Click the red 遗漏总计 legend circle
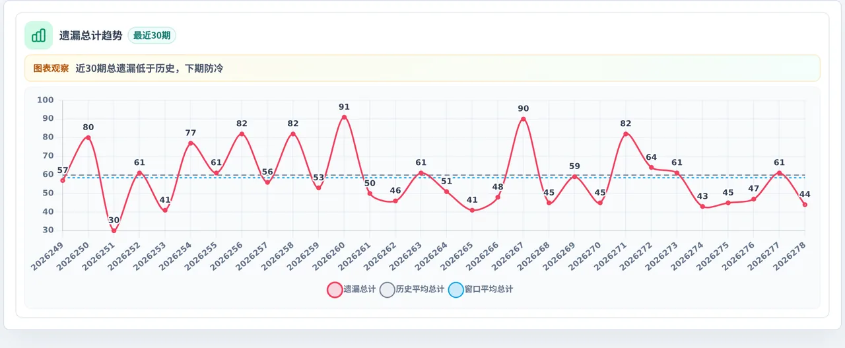This screenshot has height=348, width=845. tap(335, 290)
